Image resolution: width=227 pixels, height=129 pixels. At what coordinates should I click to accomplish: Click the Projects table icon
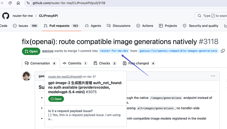(161, 26)
